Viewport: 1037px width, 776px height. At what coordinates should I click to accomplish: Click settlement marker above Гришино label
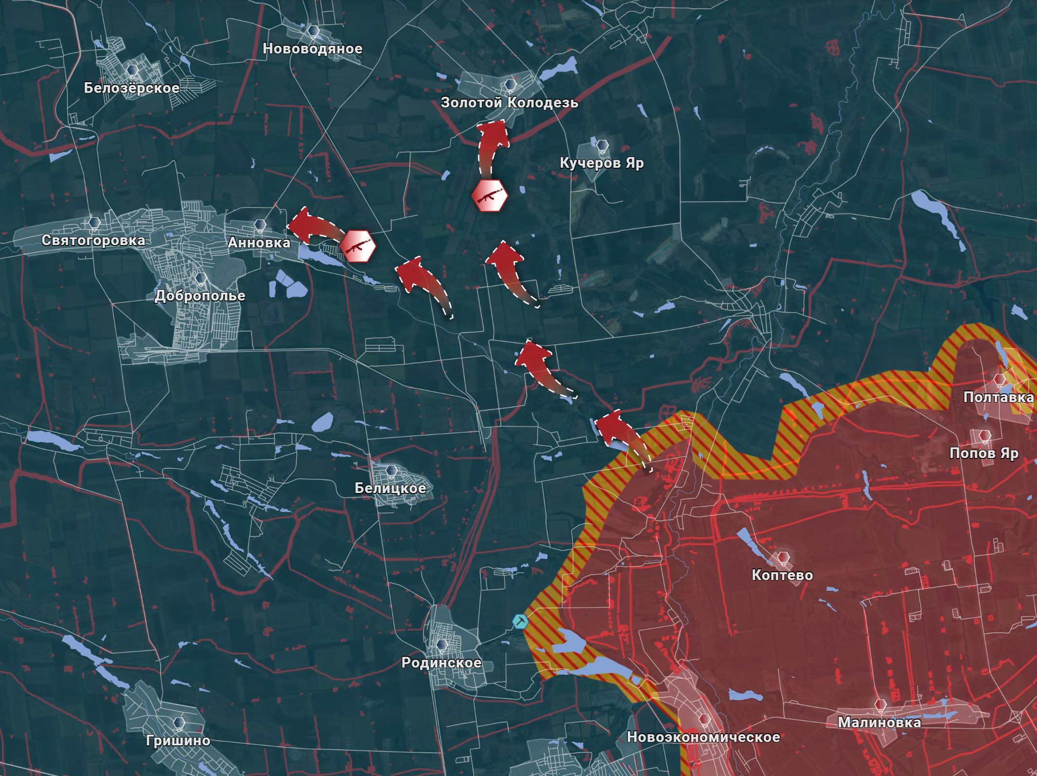tap(179, 722)
